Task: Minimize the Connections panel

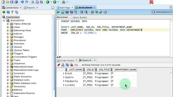Action: coord(53,8)
